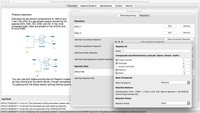Click the Add New Equilibrium Reaction label

88,46
